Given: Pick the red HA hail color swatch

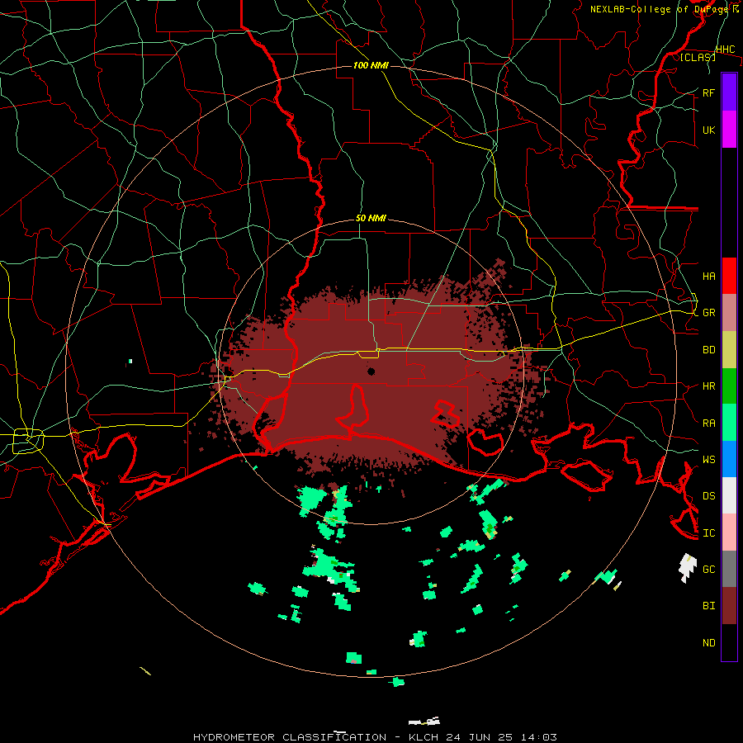Looking at the screenshot, I should click(x=729, y=276).
